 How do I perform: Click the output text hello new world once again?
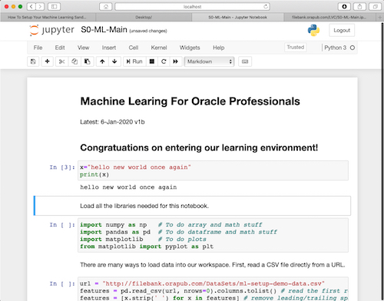pos(128,187)
